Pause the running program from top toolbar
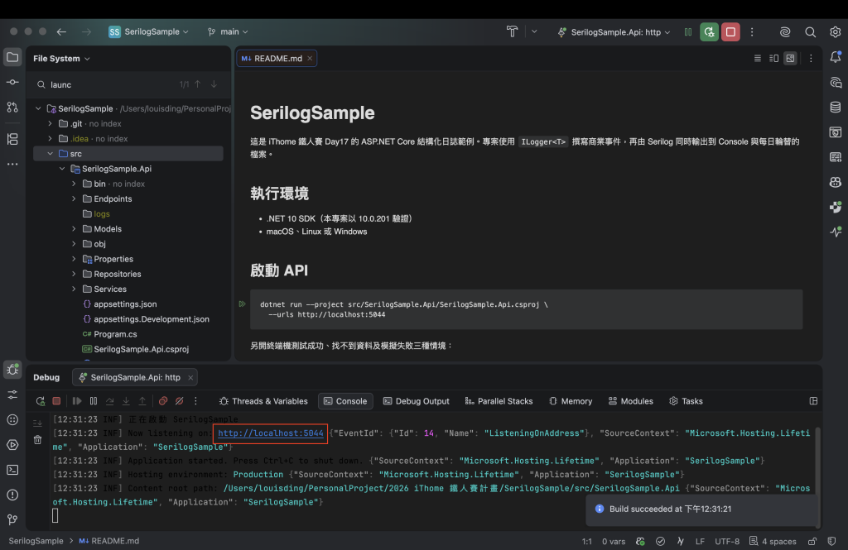The image size is (848, 550). click(688, 32)
